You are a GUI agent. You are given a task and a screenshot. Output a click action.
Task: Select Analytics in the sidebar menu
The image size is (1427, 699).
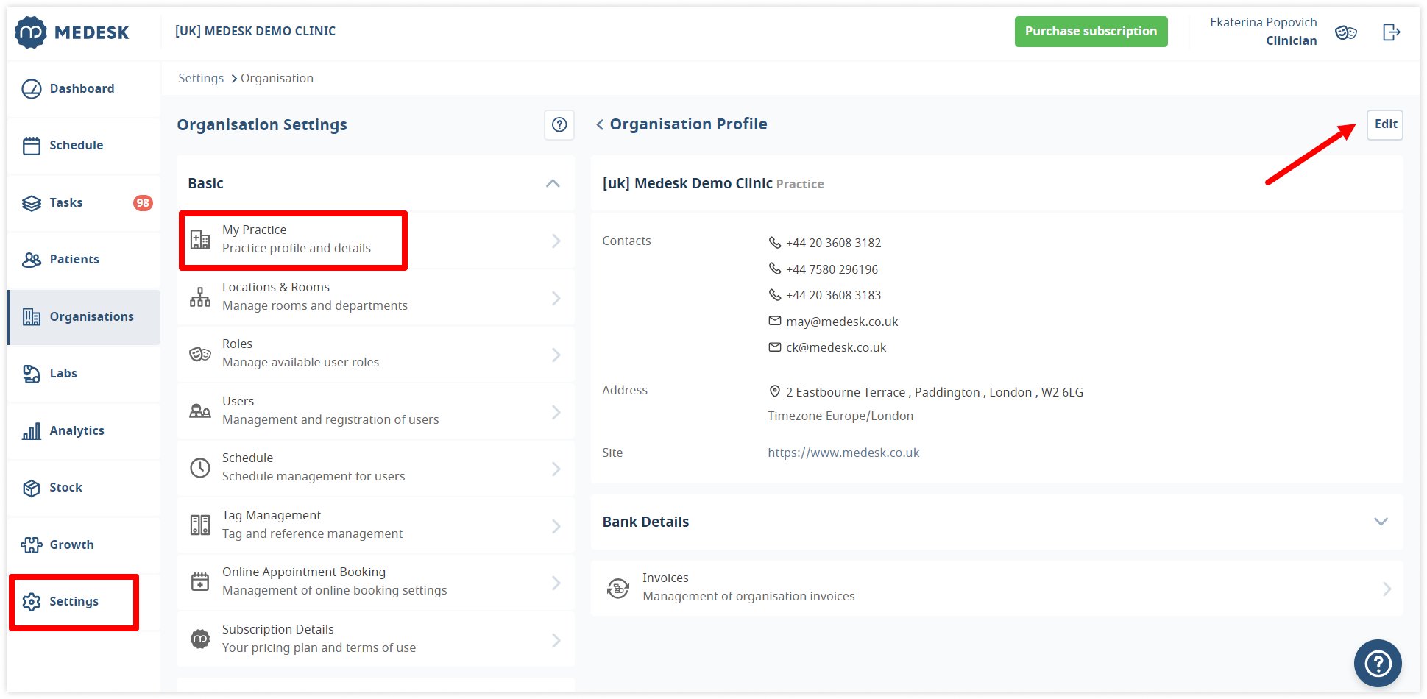click(x=84, y=431)
